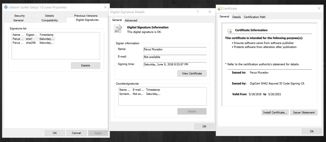Click the E-mail field showing Not available

pyautogui.click(x=175, y=57)
